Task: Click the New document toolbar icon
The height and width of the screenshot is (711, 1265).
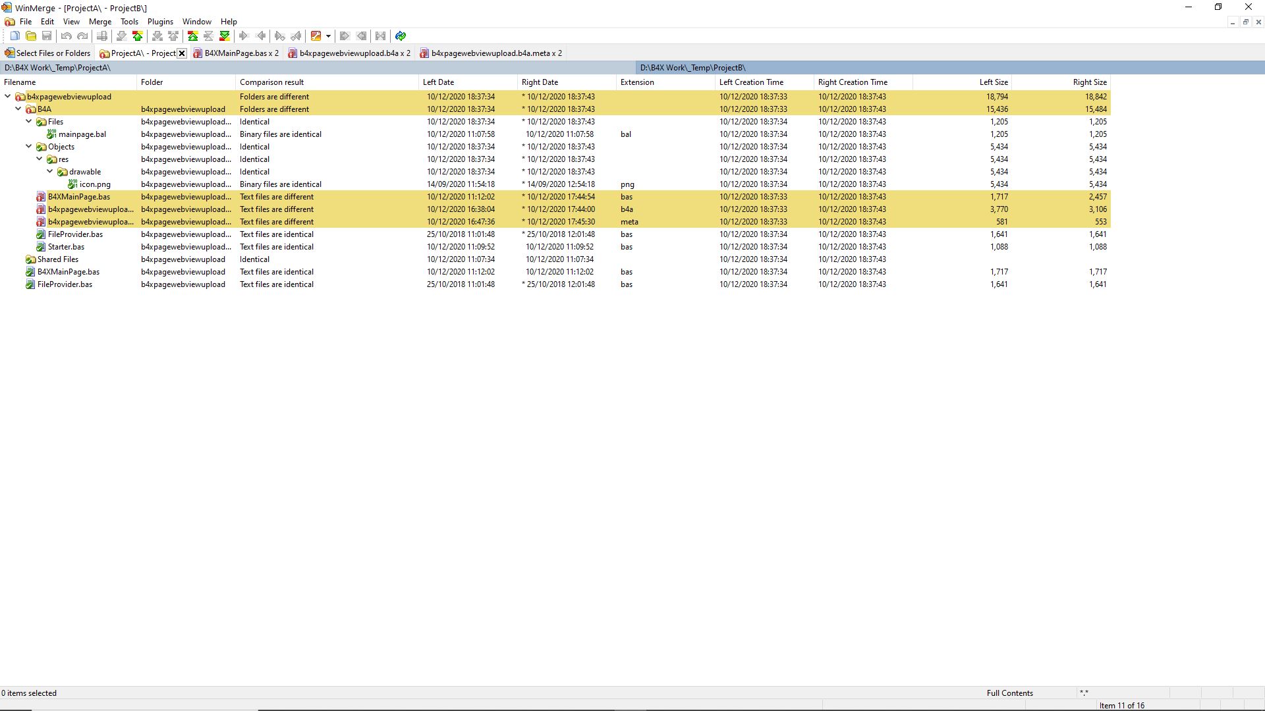Action: (14, 36)
